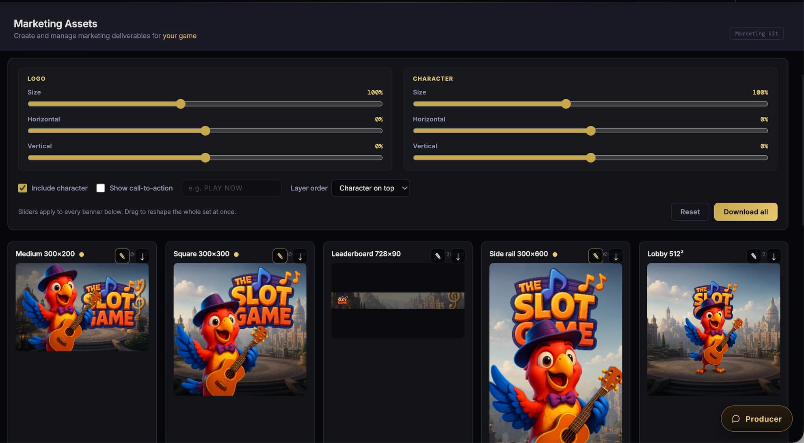The height and width of the screenshot is (443, 804).
Task: Open the Layer order dropdown
Action: click(371, 188)
